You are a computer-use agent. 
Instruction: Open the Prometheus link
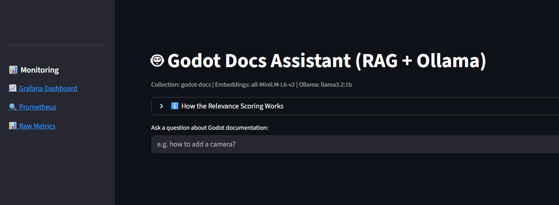[x=32, y=107]
